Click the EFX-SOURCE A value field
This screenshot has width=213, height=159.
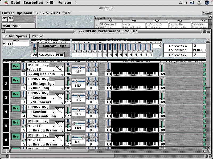(199, 46)
